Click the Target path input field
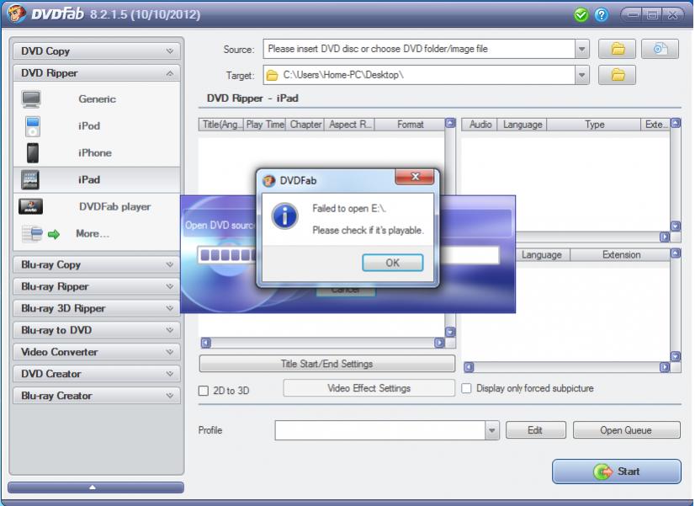Screen dimensions: 695x506 pos(419,75)
